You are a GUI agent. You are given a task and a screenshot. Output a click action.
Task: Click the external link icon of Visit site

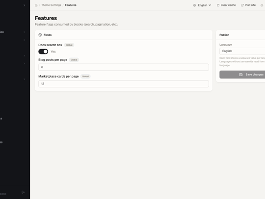point(242,5)
